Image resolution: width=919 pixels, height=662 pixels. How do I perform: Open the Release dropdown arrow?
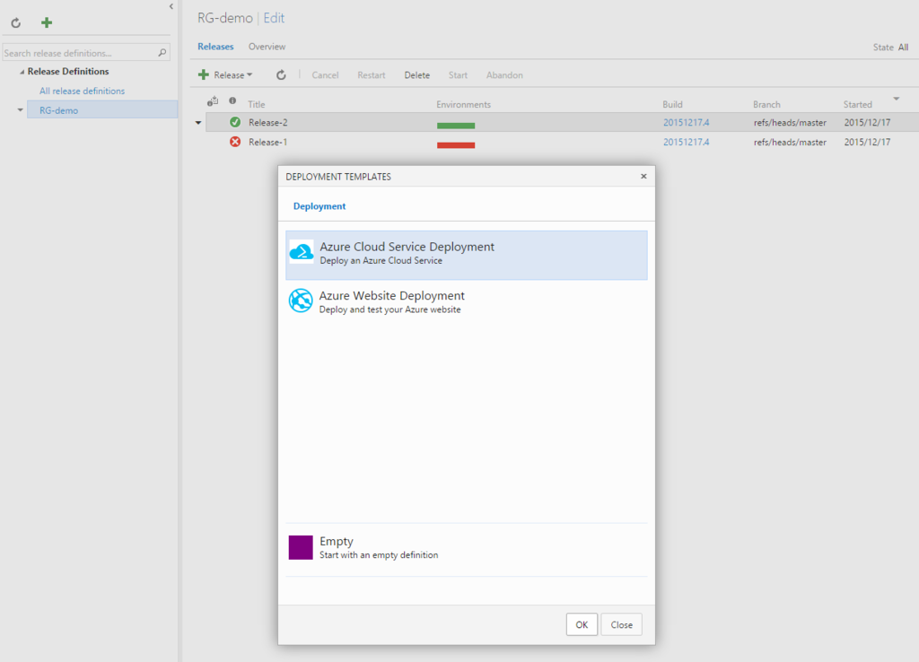[249, 75]
